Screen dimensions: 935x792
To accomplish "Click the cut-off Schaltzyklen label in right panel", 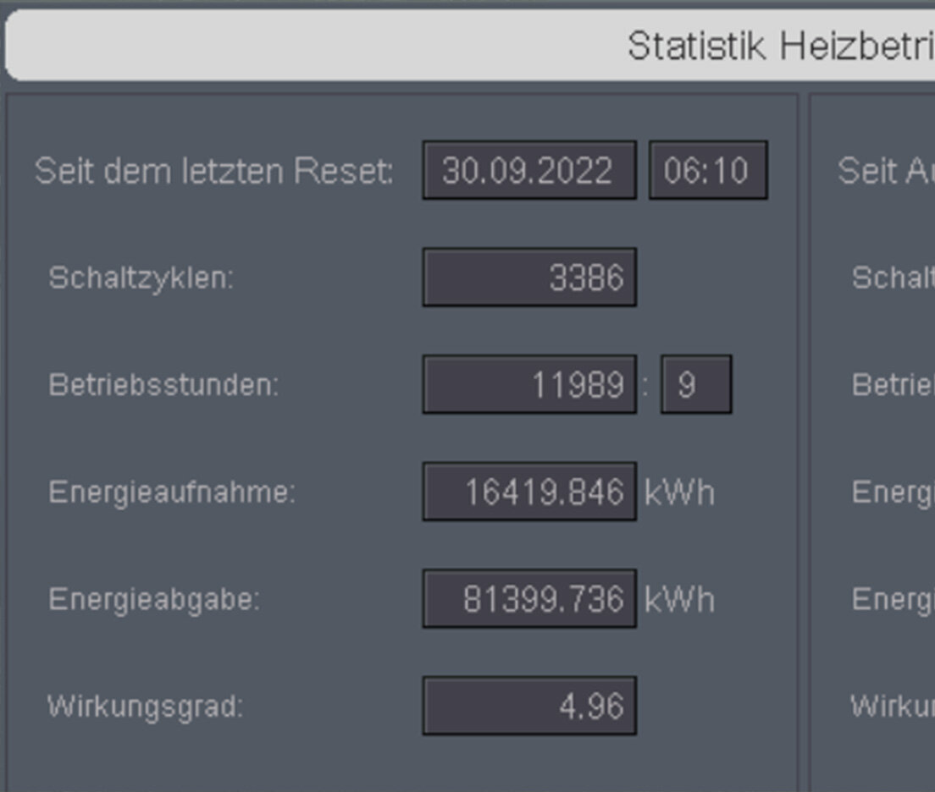I will pyautogui.click(x=893, y=278).
